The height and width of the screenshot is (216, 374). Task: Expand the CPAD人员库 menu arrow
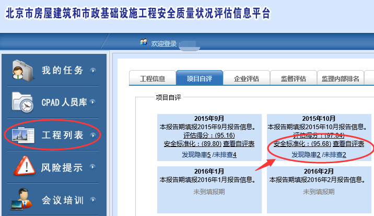(x=93, y=103)
